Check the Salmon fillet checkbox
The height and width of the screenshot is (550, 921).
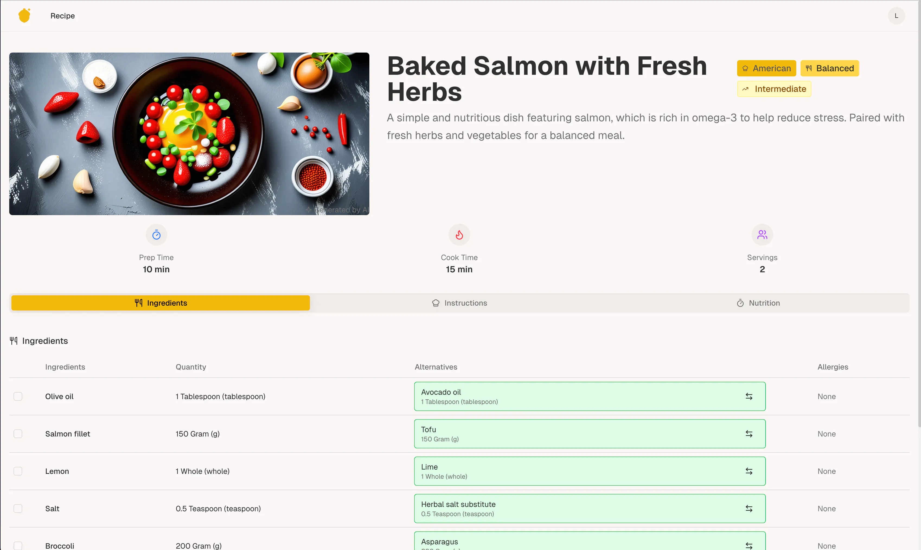click(x=18, y=433)
